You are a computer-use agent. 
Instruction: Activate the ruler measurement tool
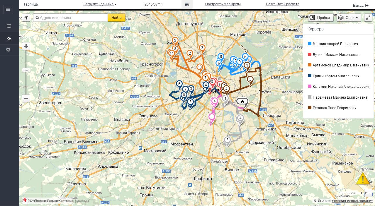coord(368,193)
